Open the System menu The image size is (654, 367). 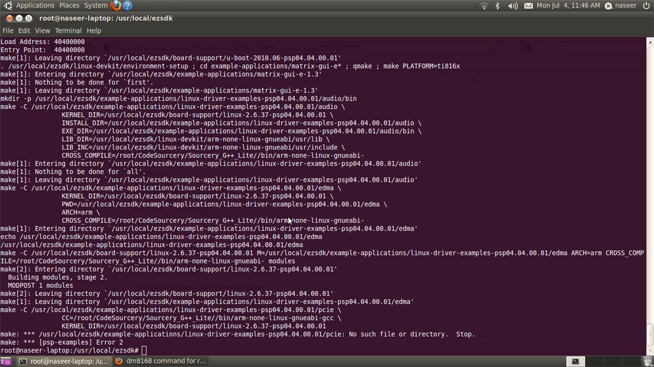[96, 5]
